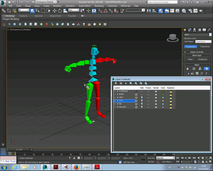Toggle Radiosity for 0 (default) layer

click(x=171, y=91)
